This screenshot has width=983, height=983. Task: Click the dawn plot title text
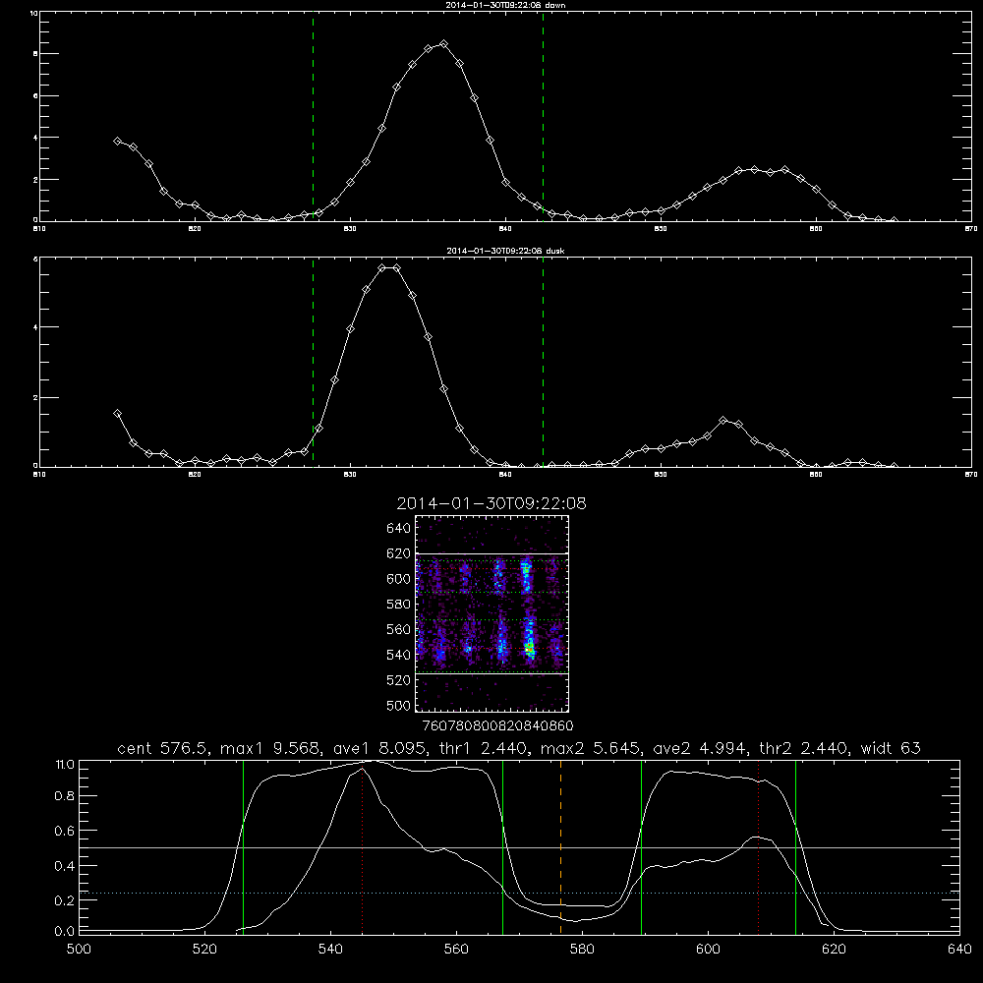[505, 5]
